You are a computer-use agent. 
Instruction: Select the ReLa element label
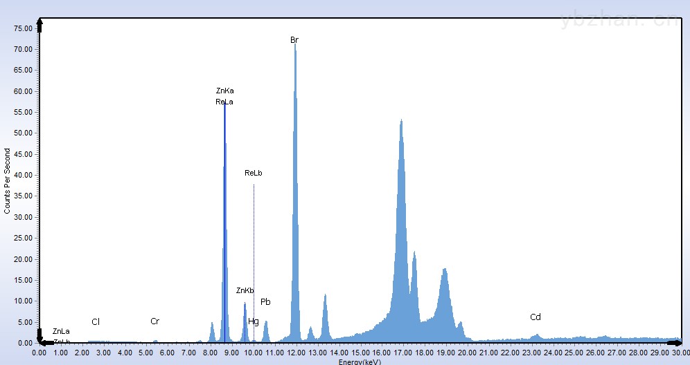224,102
